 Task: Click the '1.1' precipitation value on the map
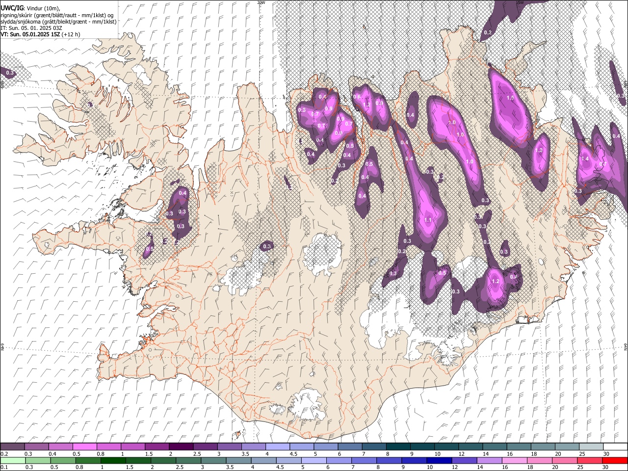pos(428,220)
